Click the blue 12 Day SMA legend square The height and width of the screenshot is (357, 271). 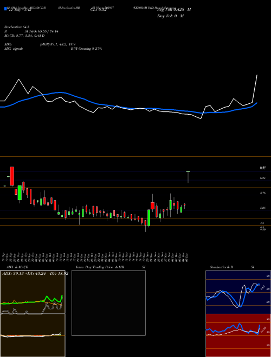point(5,9)
